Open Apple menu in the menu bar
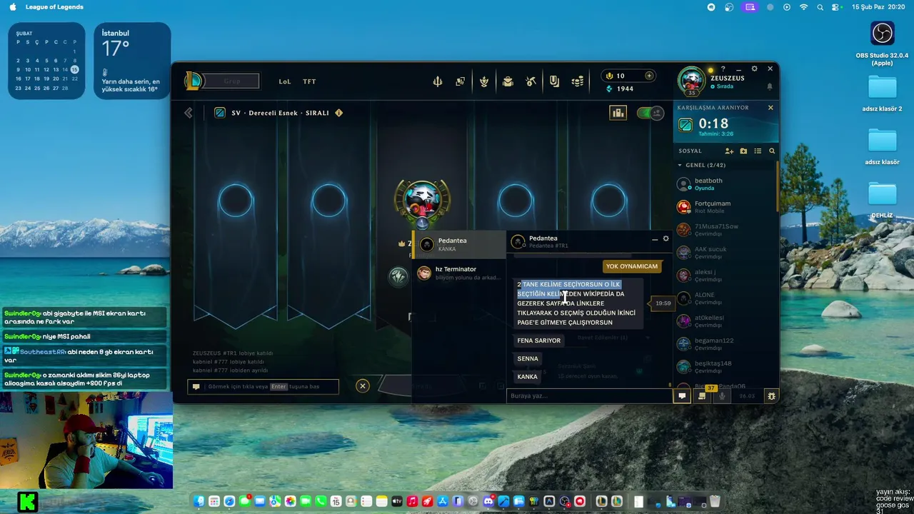The image size is (914, 514). point(13,7)
